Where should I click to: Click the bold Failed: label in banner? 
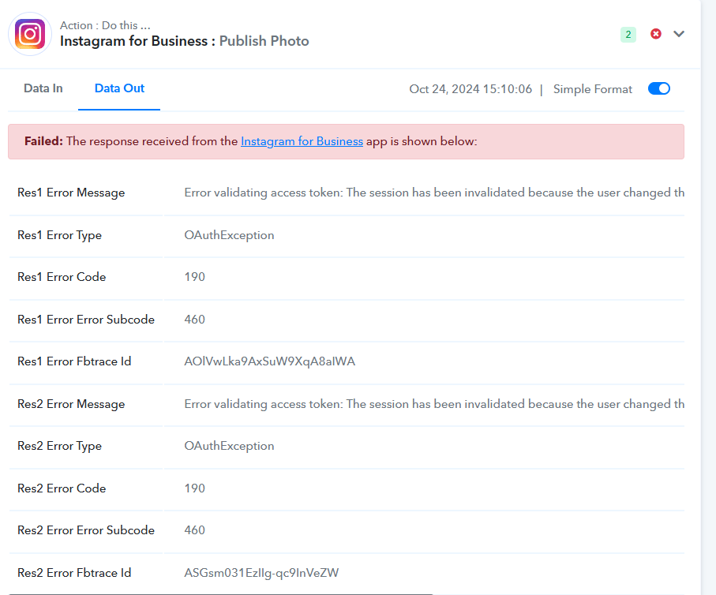pos(44,141)
